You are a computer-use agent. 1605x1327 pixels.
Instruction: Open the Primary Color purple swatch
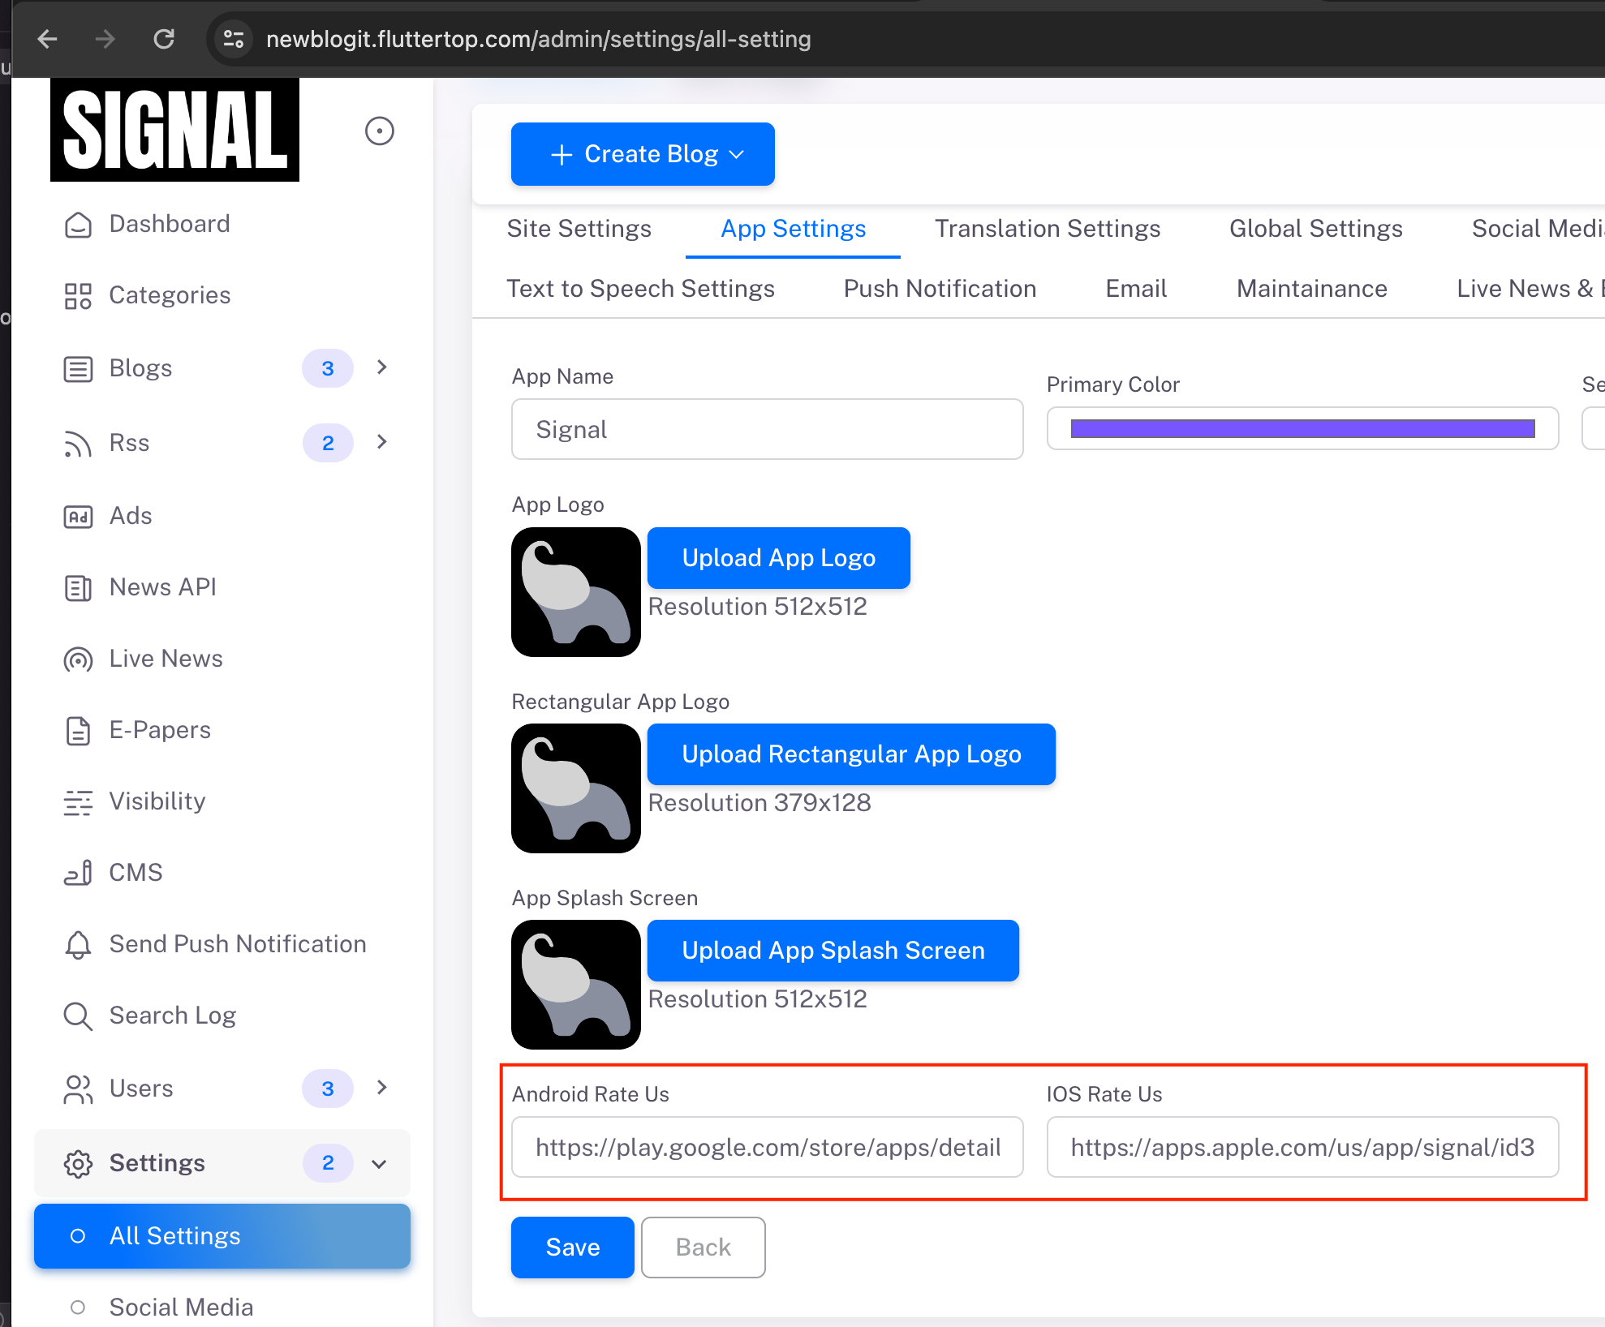pyautogui.click(x=1302, y=429)
